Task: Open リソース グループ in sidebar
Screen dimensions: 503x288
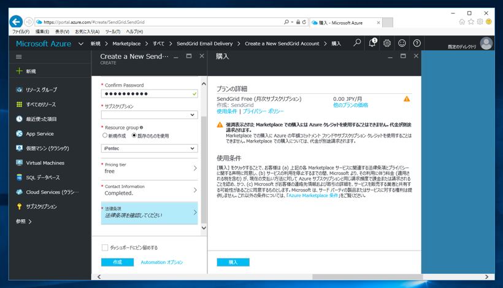Action: 41,90
